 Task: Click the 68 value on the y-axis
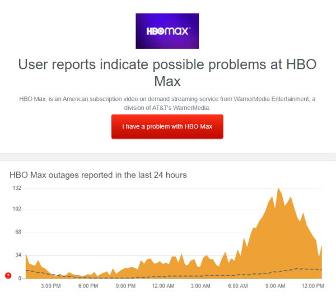[18, 231]
